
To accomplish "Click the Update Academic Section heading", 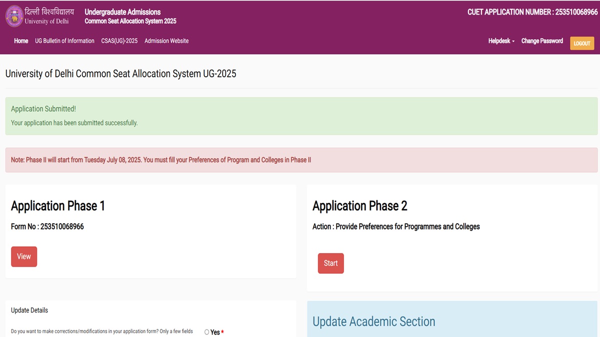I will coord(373,322).
